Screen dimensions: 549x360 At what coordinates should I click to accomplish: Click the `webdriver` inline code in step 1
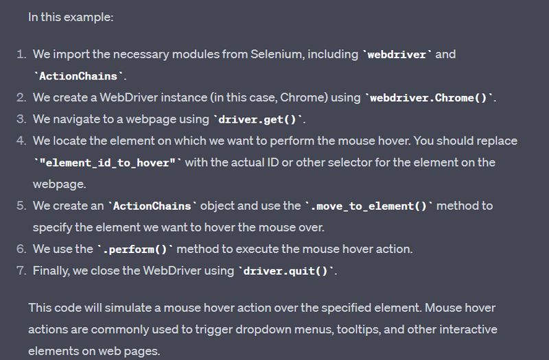(397, 54)
